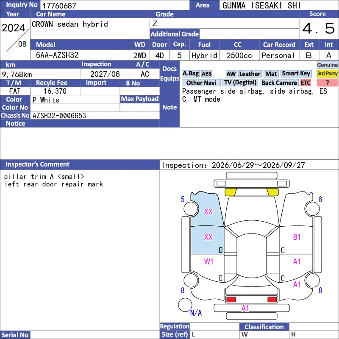Select the Leather equipment badge

[250, 74]
